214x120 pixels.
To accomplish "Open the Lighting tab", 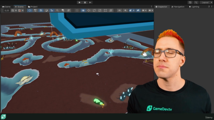I will (194, 7).
